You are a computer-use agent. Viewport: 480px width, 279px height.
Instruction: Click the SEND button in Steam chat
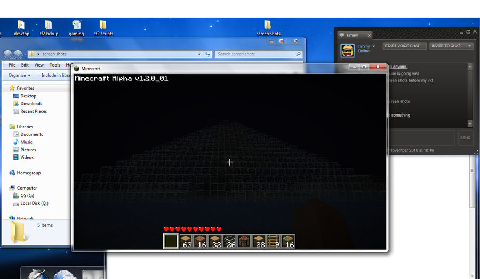(465, 138)
